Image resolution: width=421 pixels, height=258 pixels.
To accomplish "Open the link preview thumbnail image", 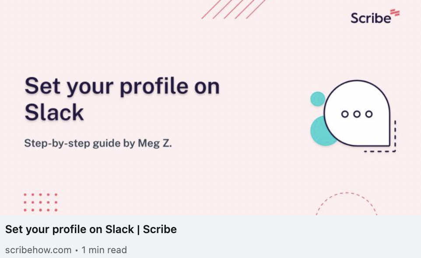I will pyautogui.click(x=210, y=107).
